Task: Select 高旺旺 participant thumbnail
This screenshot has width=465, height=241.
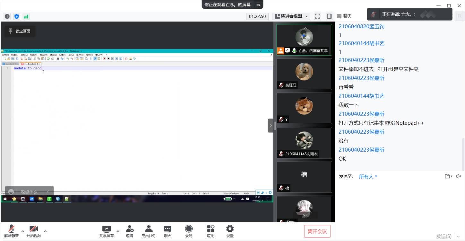Action: point(304,74)
